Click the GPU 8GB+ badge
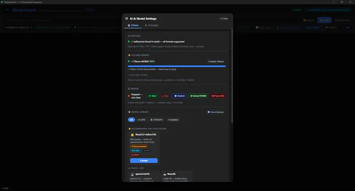 point(136,151)
